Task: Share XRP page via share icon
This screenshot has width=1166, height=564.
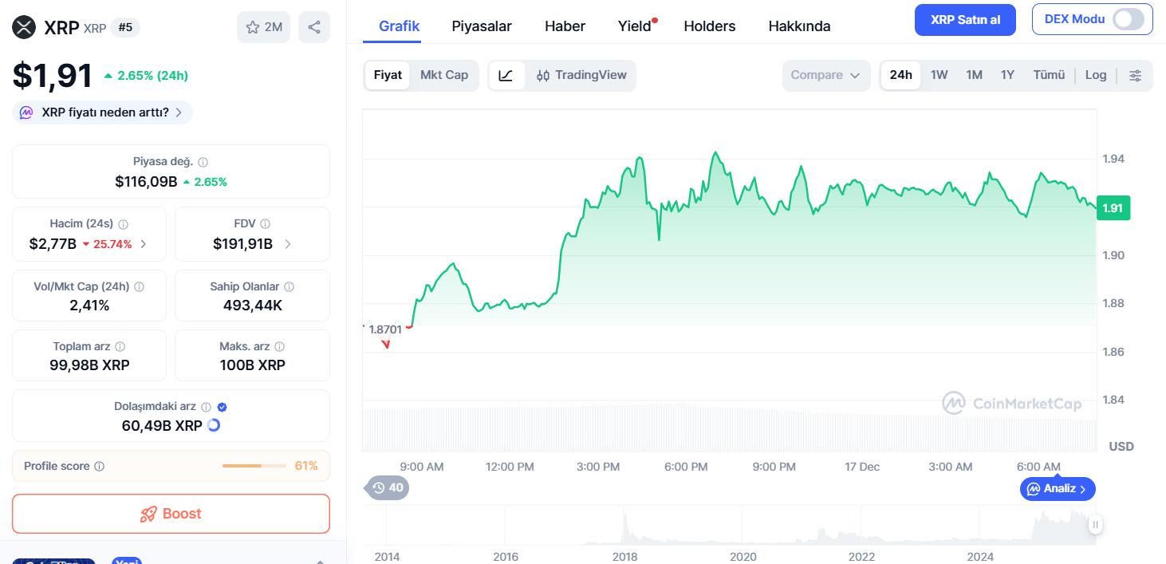Action: [x=314, y=27]
